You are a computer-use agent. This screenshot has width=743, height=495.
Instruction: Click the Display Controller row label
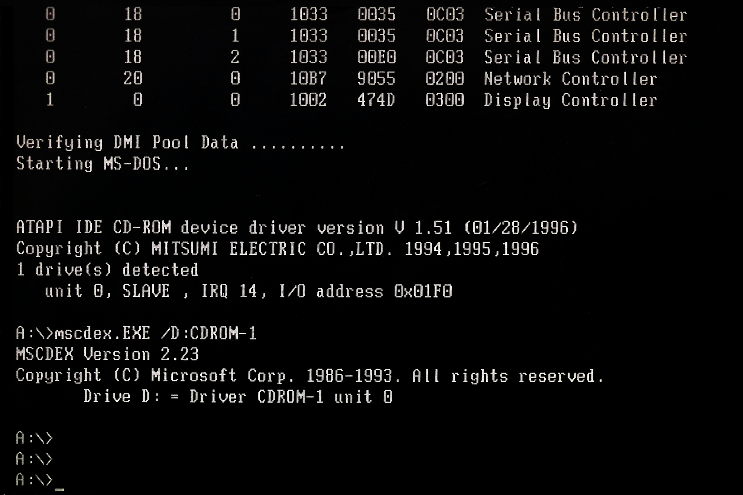[x=570, y=100]
